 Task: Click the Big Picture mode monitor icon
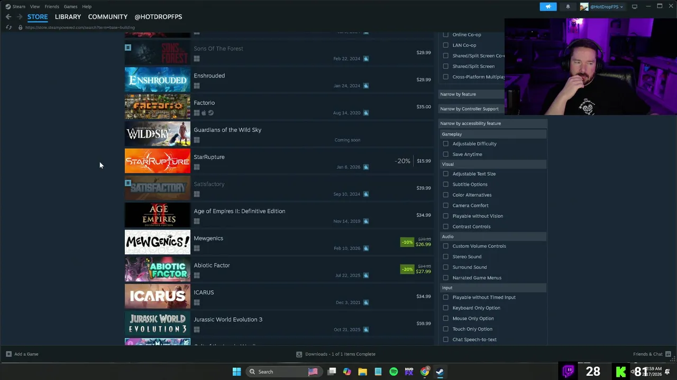click(x=635, y=6)
